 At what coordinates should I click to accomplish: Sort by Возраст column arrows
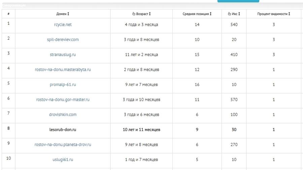coord(150,14)
